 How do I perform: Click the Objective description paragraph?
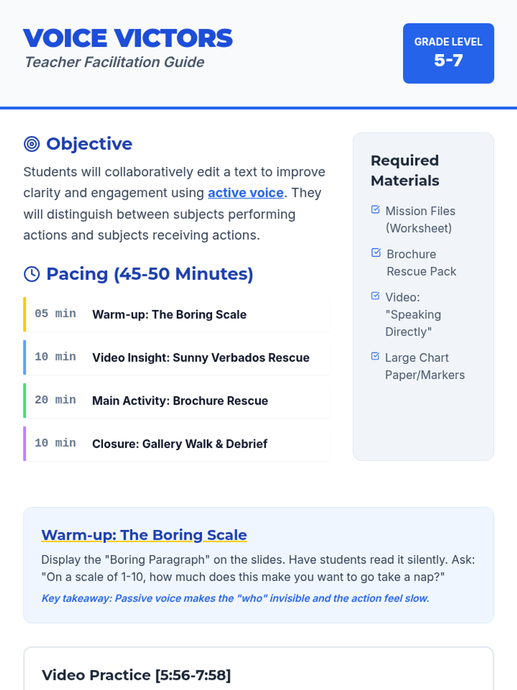click(x=174, y=204)
